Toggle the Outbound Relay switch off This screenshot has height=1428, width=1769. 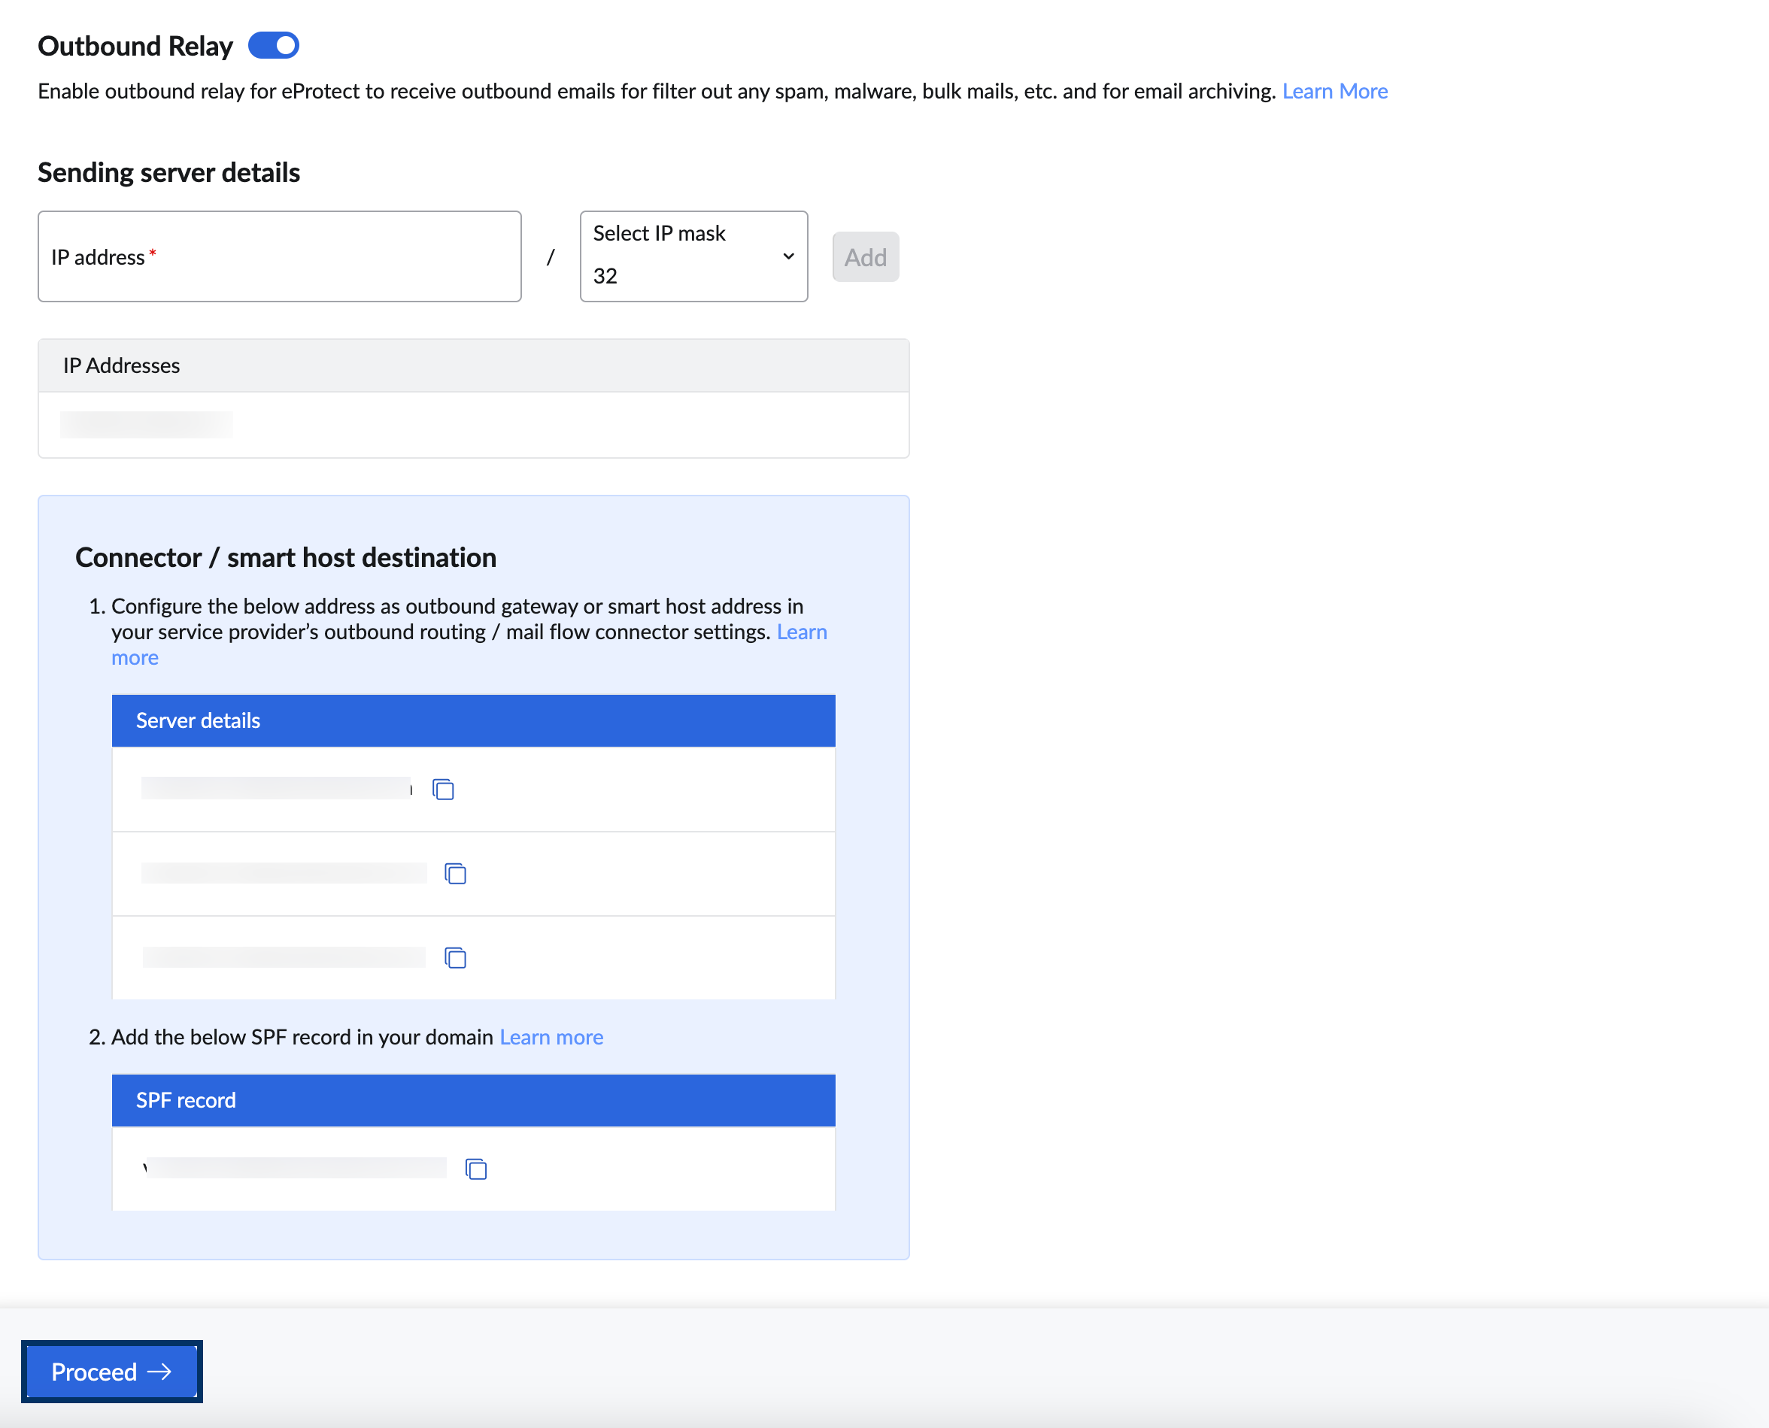coord(272,44)
